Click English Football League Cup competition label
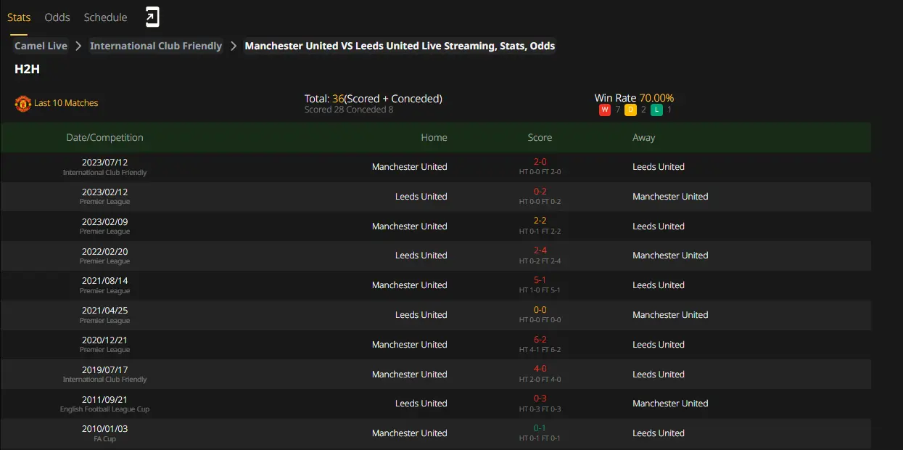The width and height of the screenshot is (903, 450). click(104, 409)
